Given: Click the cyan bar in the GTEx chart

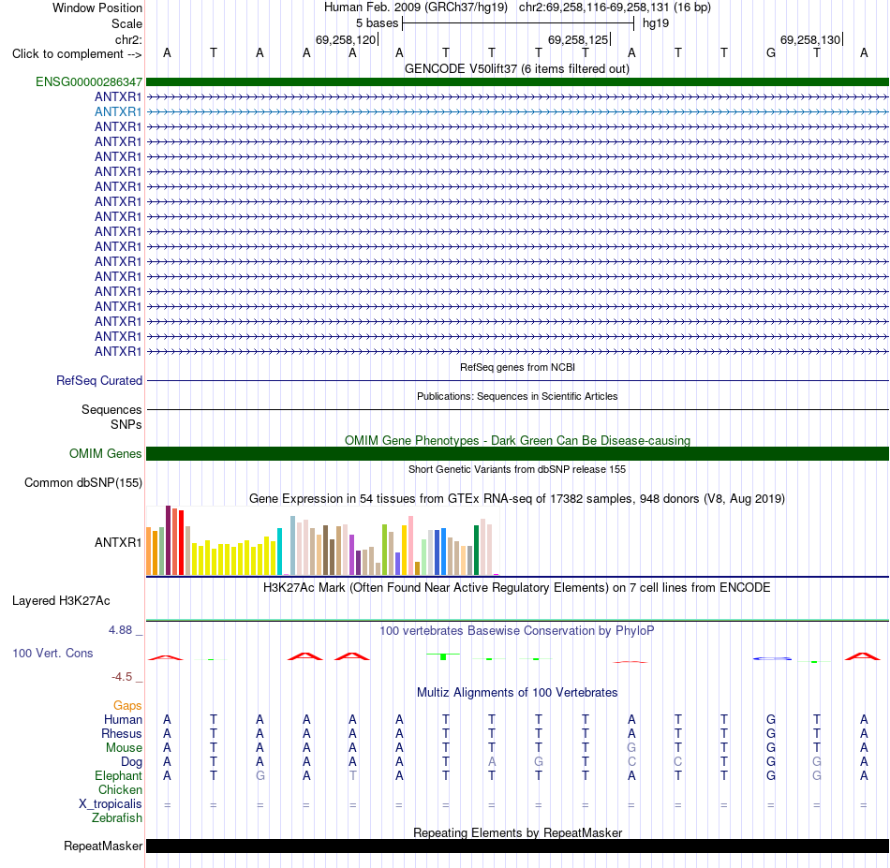Looking at the screenshot, I should [x=279, y=552].
